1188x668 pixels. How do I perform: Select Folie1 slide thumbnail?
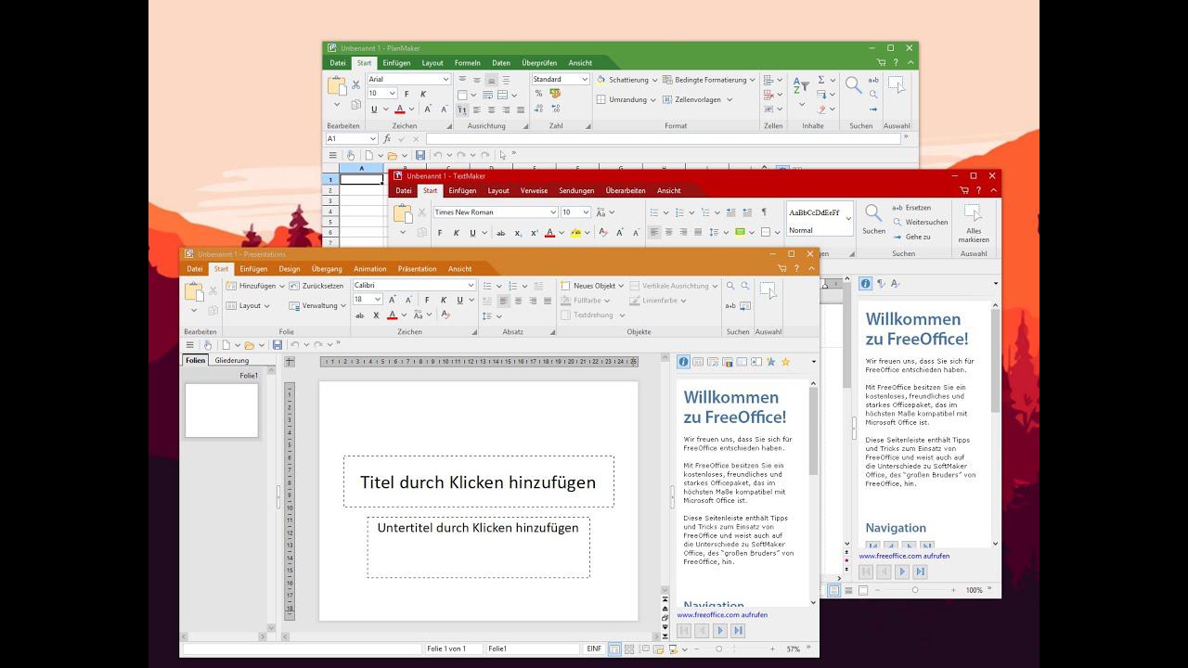(222, 410)
